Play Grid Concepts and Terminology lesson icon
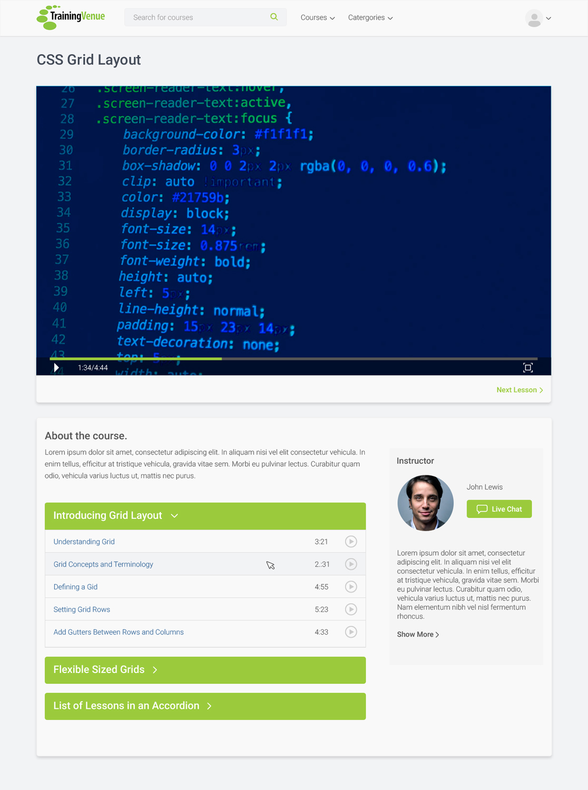Screen dimensions: 588x790 coord(351,564)
